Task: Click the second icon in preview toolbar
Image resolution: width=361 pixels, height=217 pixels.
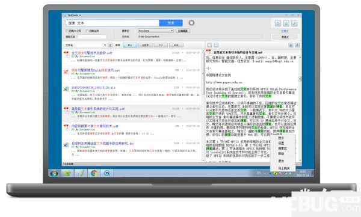Action: (x=216, y=45)
